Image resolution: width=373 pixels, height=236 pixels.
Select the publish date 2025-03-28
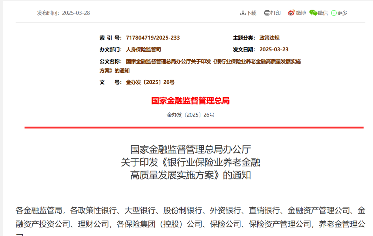[x=75, y=12]
